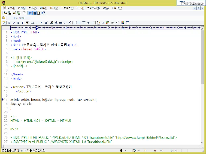
Task: Select the ex.html document tab
Action: (x=18, y=18)
